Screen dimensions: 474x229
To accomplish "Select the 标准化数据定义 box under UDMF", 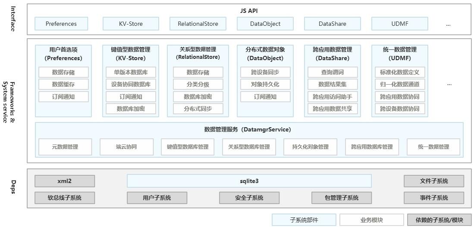I will [x=399, y=72].
